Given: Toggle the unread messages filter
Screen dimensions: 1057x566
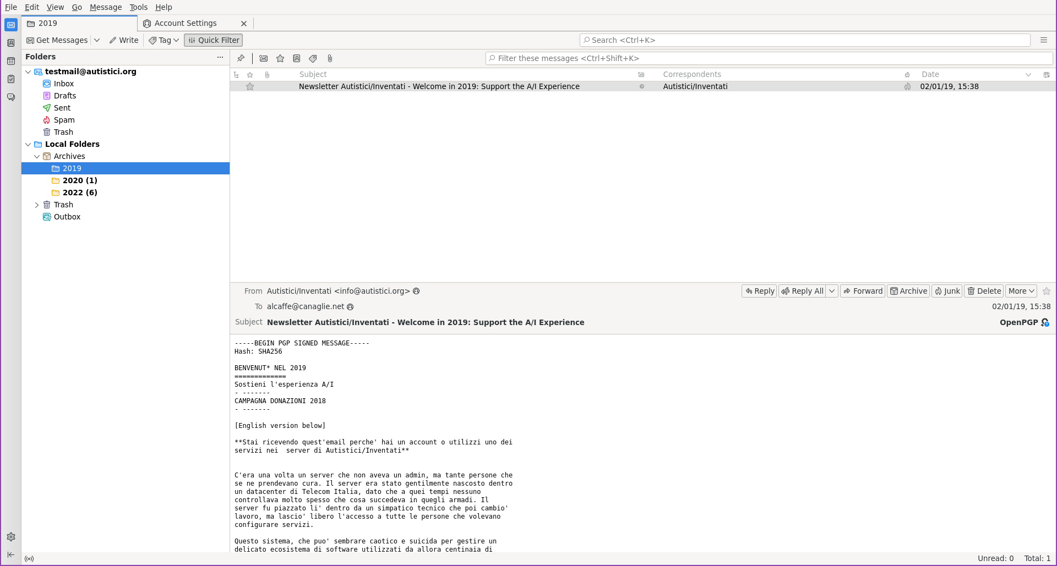Looking at the screenshot, I should point(263,58).
